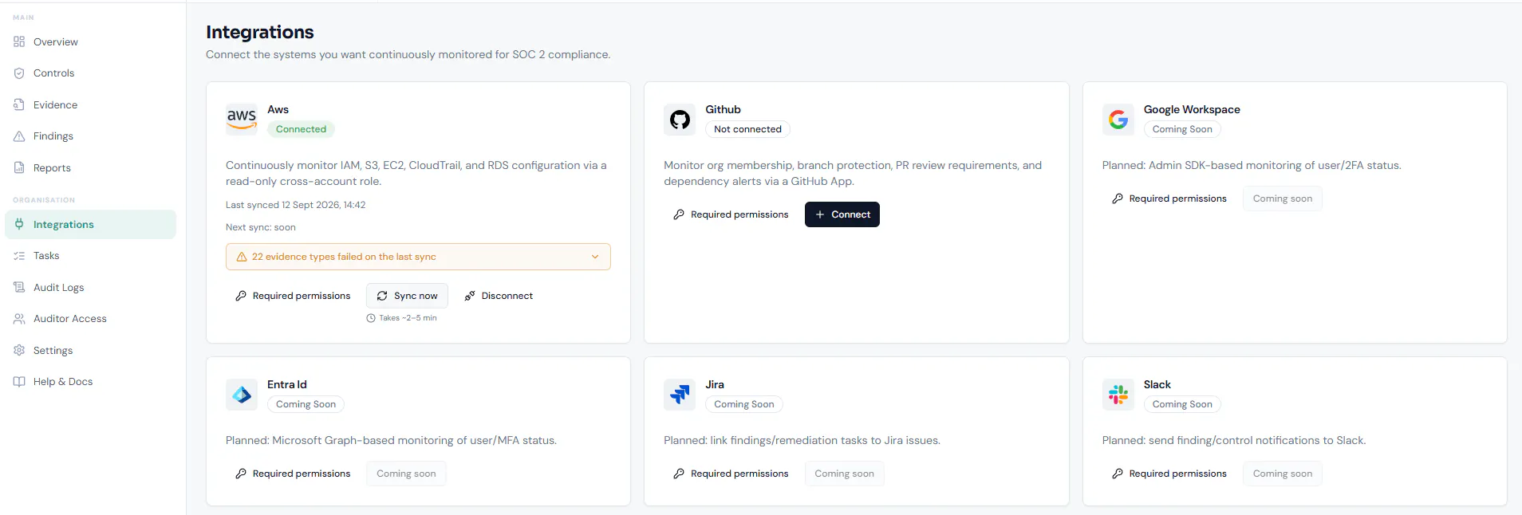Click the warning icon in failed sync banner
Screen dimensions: 1522x515
pyautogui.click(x=242, y=257)
